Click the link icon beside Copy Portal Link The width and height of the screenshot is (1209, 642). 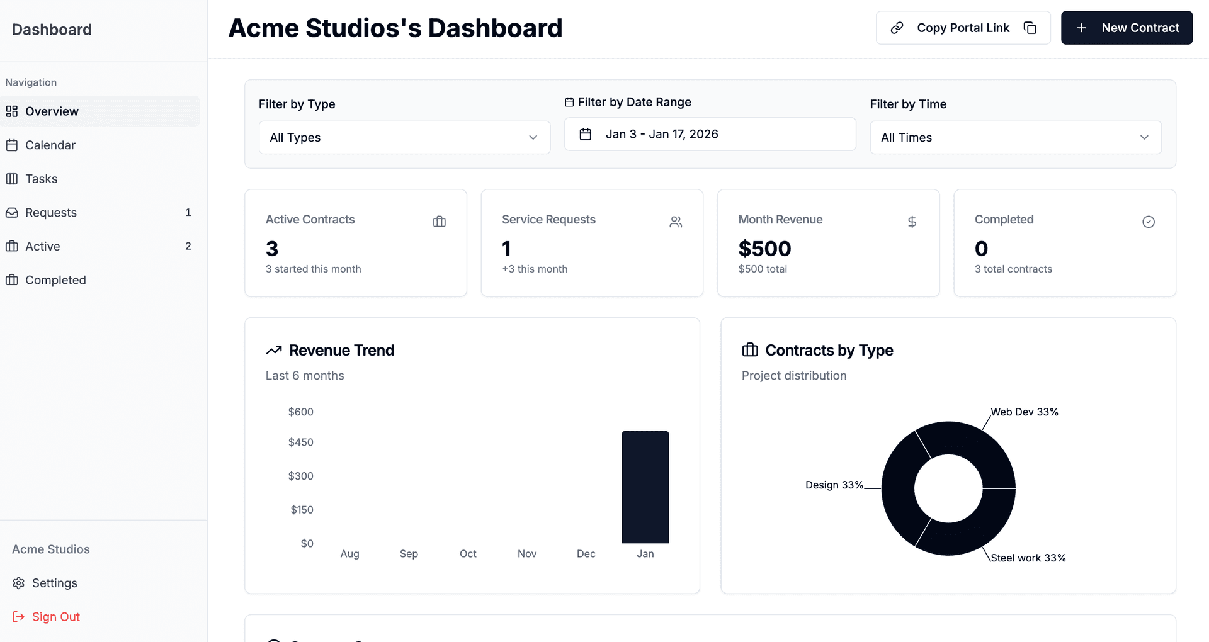pos(897,28)
